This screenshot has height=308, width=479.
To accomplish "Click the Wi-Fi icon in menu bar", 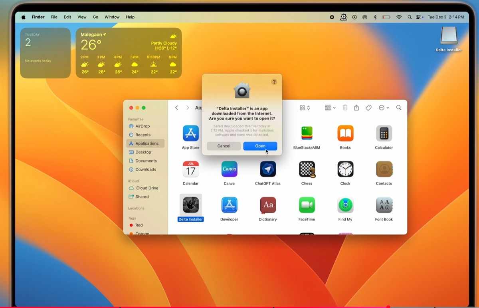I will pos(399,17).
